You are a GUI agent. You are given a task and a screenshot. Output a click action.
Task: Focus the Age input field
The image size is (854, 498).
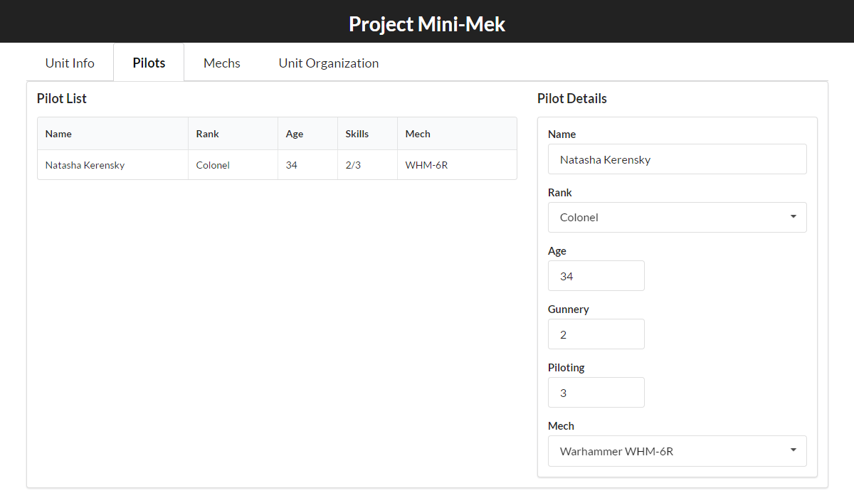[x=596, y=276]
